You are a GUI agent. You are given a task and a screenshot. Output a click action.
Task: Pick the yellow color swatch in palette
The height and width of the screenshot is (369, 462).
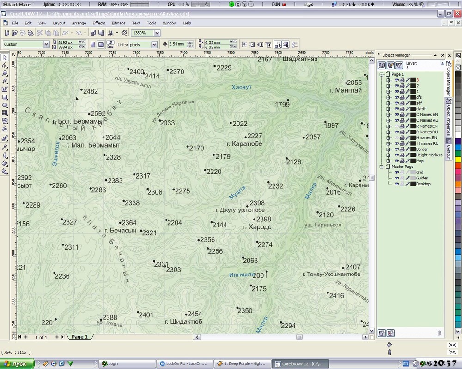pyautogui.click(x=458, y=159)
